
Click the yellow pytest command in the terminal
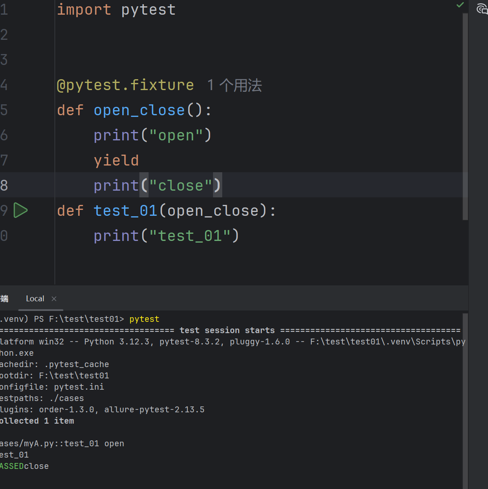pyautogui.click(x=144, y=319)
